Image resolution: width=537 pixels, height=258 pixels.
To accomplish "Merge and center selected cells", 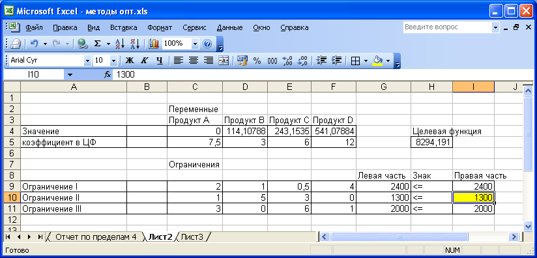I will tap(224, 61).
